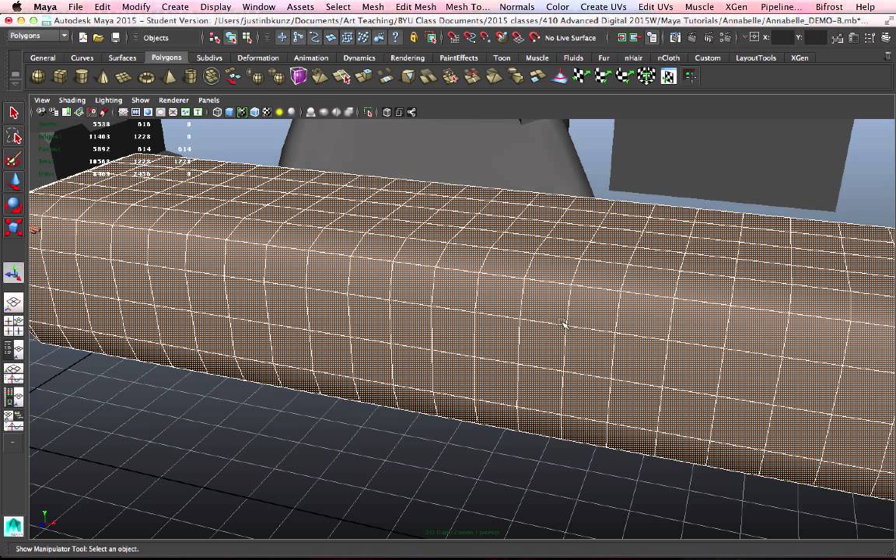Click the shelf trash can icon

(887, 57)
